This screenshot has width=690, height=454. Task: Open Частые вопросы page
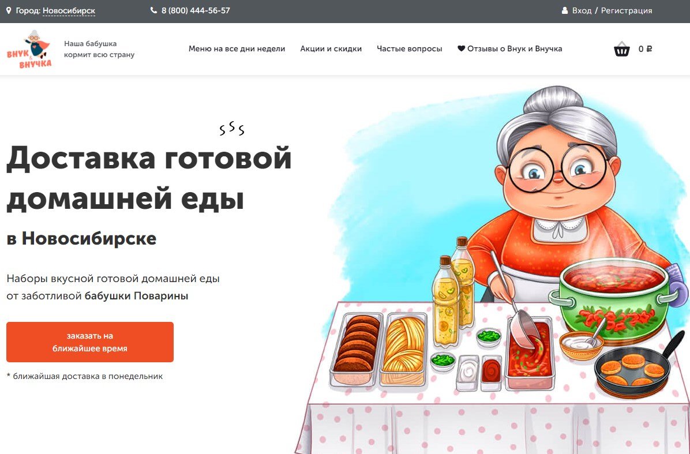409,49
